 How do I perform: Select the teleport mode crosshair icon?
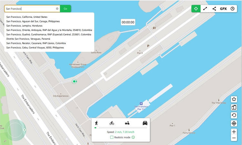coord(196,9)
